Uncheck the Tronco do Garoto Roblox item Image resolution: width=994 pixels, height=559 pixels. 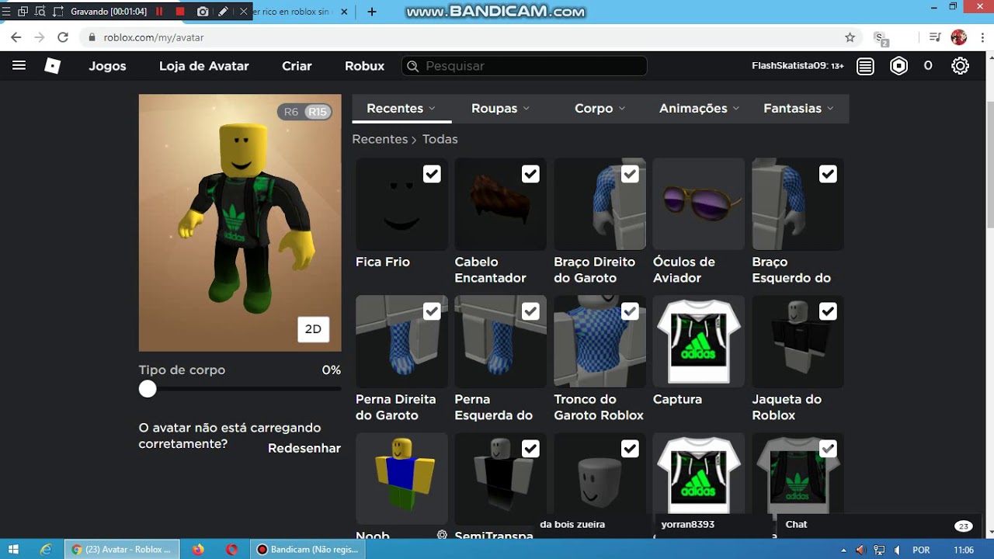(x=630, y=311)
